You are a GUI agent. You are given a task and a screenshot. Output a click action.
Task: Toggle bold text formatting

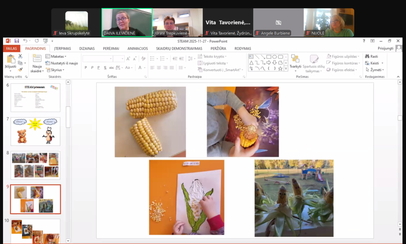(86, 68)
